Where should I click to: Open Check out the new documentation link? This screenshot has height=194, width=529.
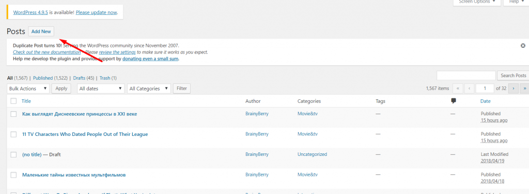[47, 52]
